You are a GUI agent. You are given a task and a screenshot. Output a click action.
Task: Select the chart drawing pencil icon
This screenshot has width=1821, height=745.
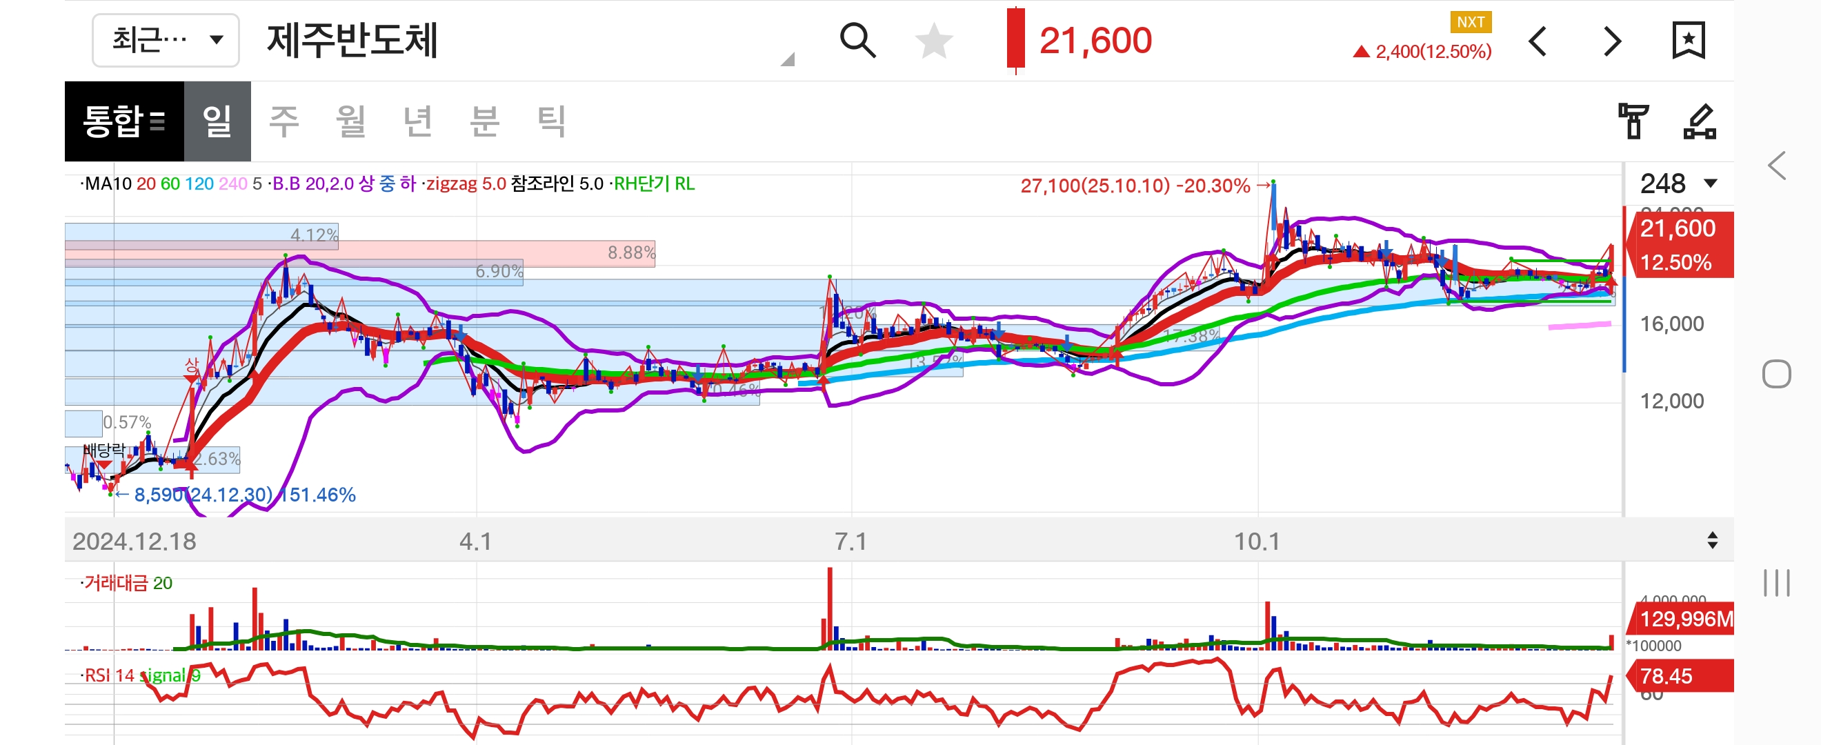coord(1700,121)
